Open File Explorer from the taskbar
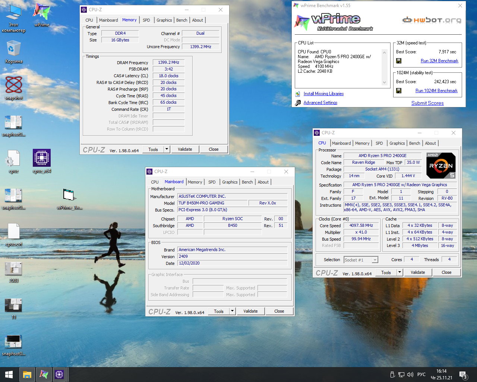This screenshot has height=382, width=477. tap(27, 375)
